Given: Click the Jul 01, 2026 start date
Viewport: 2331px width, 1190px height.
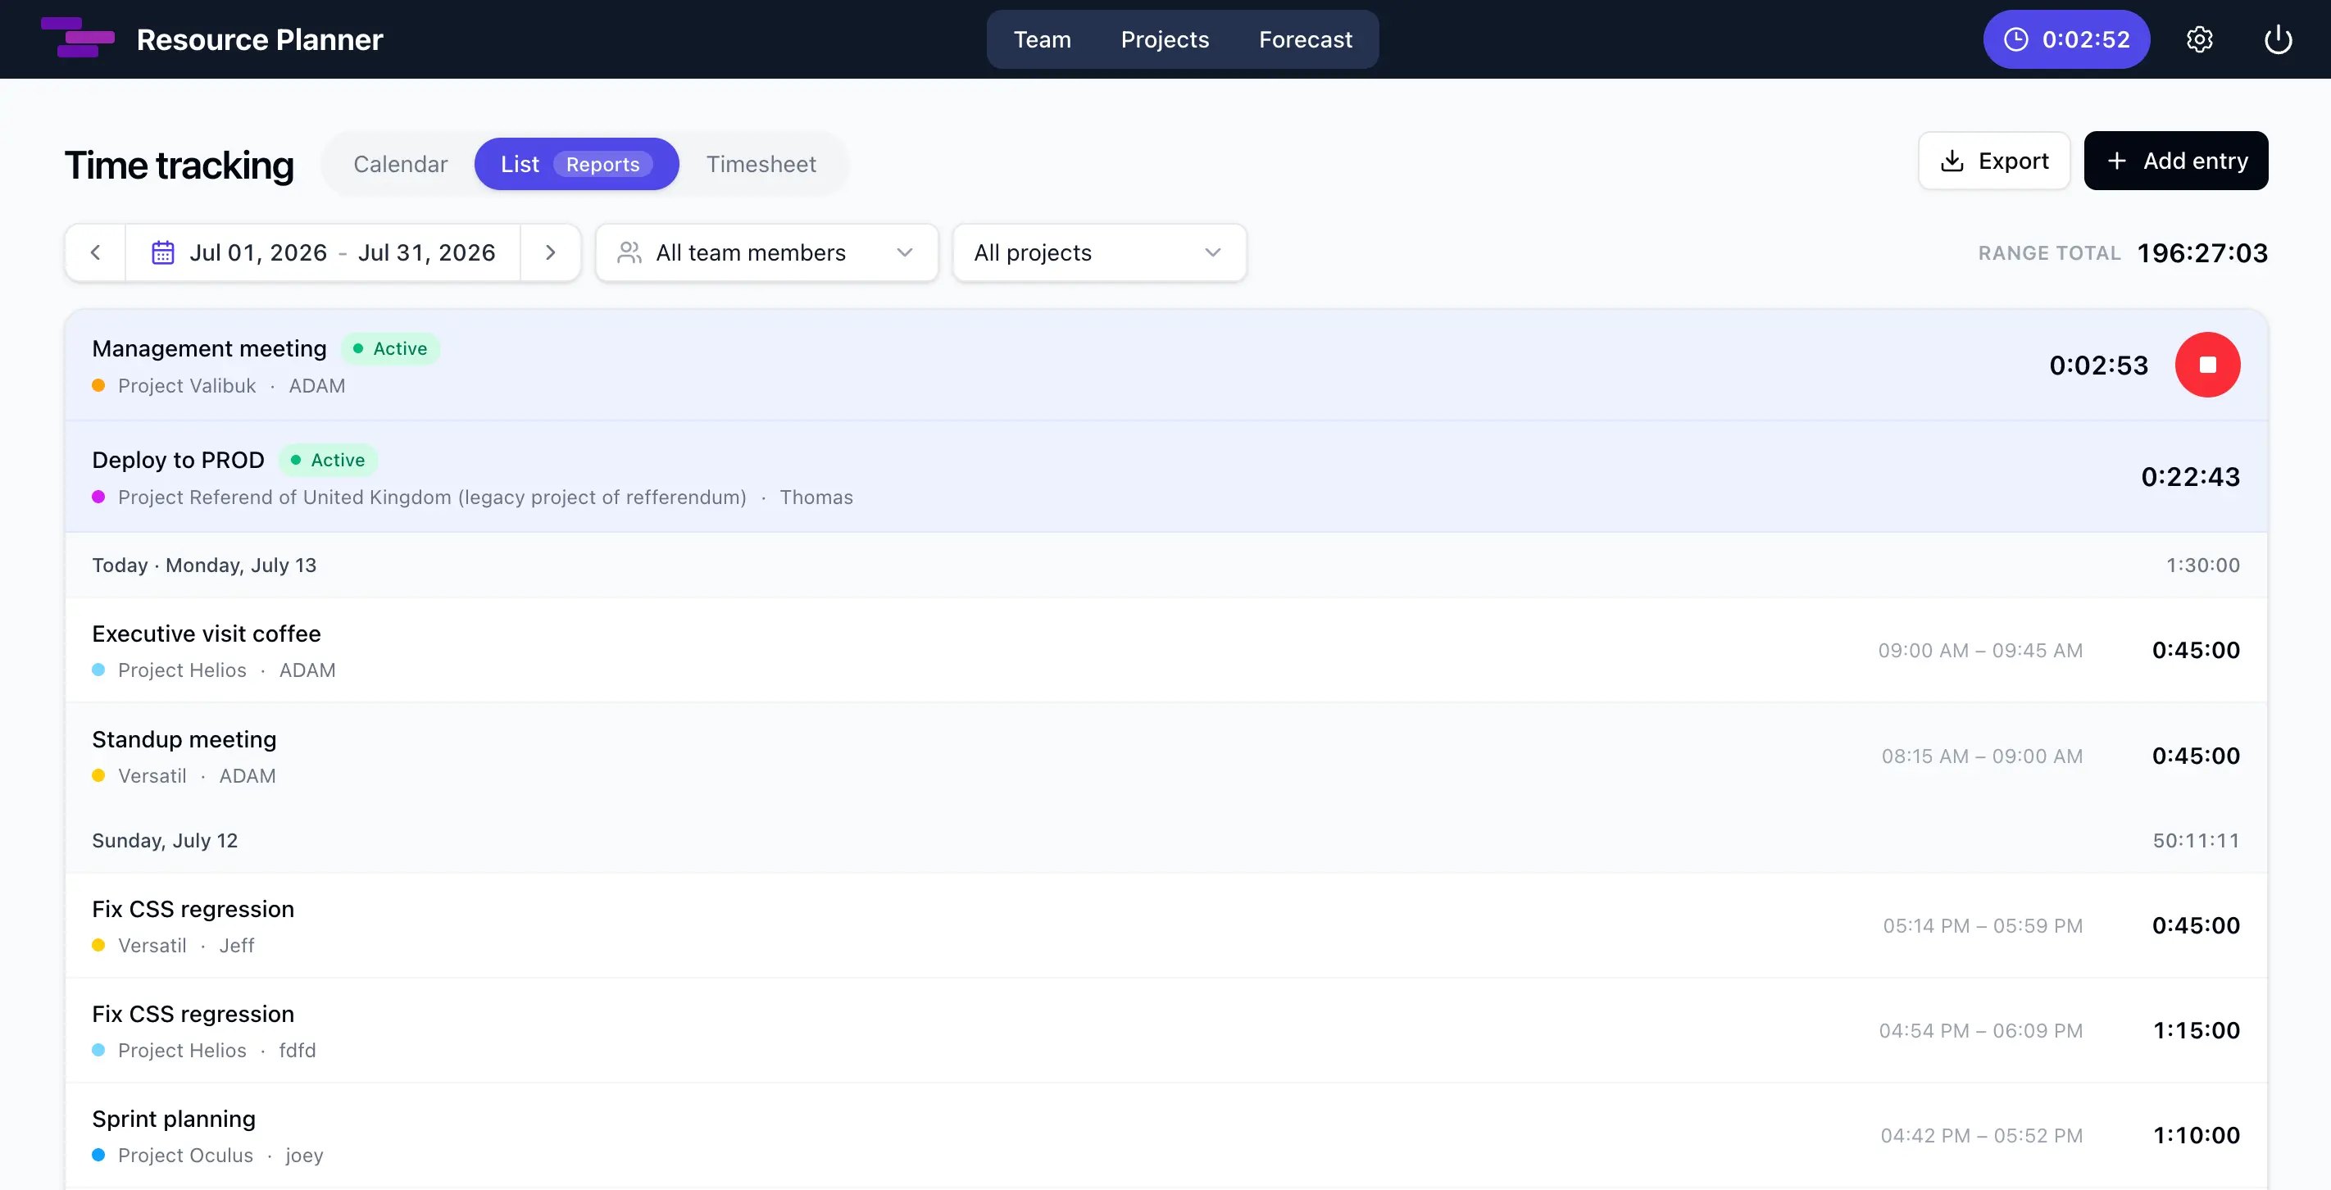Looking at the screenshot, I should tap(258, 252).
